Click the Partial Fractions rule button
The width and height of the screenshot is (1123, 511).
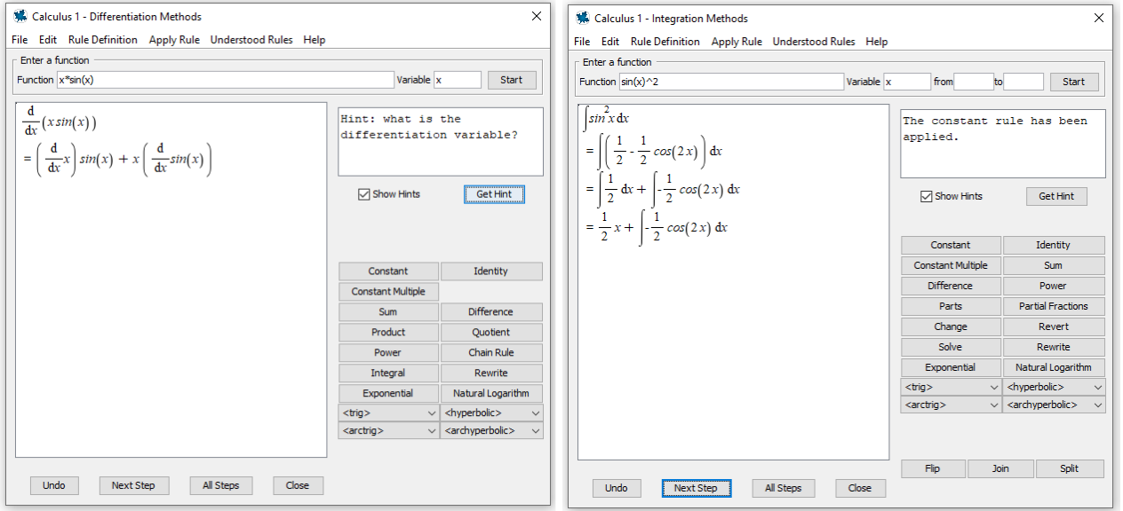1053,306
